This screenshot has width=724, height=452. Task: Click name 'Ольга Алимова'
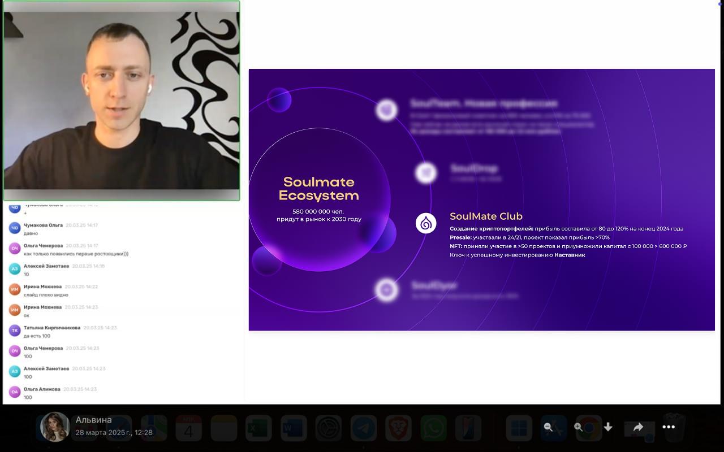[42, 389]
